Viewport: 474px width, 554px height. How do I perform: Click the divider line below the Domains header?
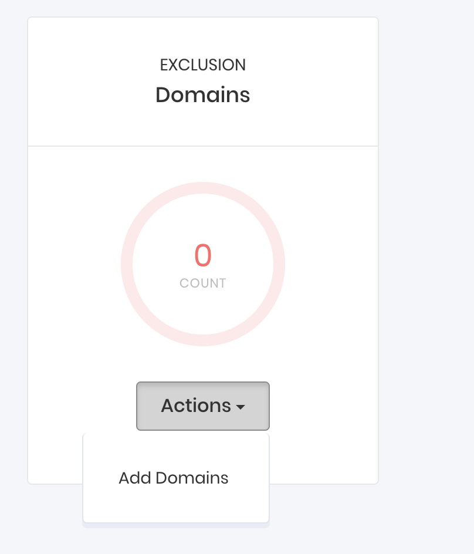click(203, 146)
